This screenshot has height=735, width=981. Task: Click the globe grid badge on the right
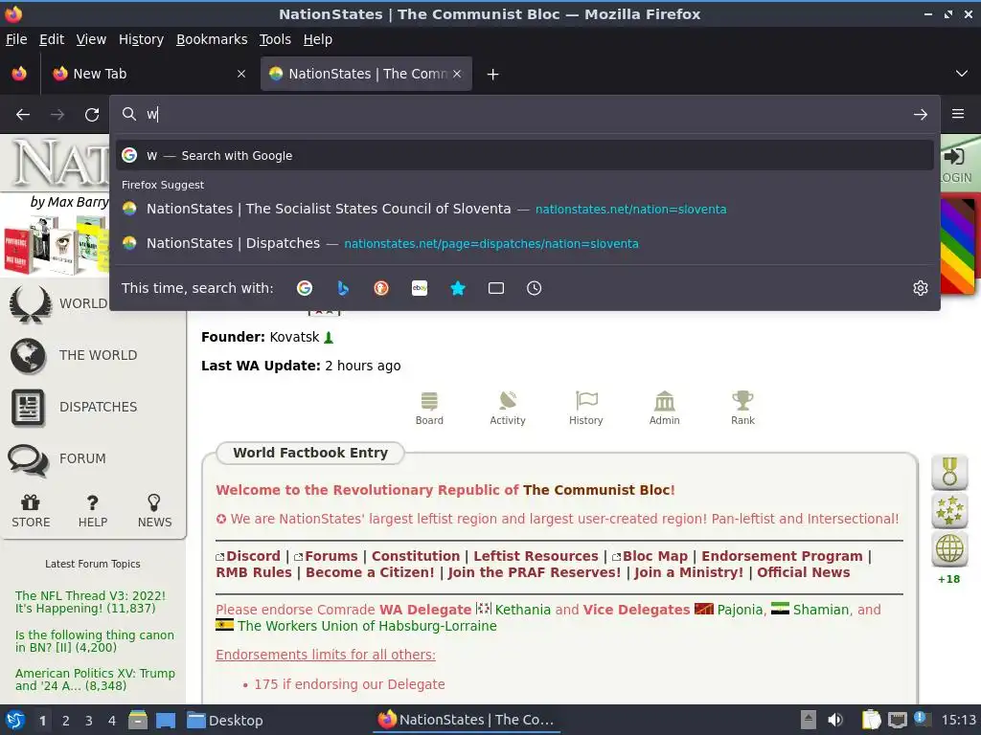pos(949,549)
